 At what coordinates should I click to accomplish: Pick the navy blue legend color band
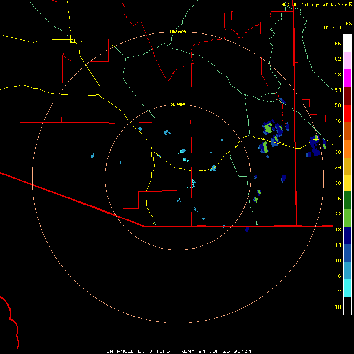[347, 236]
